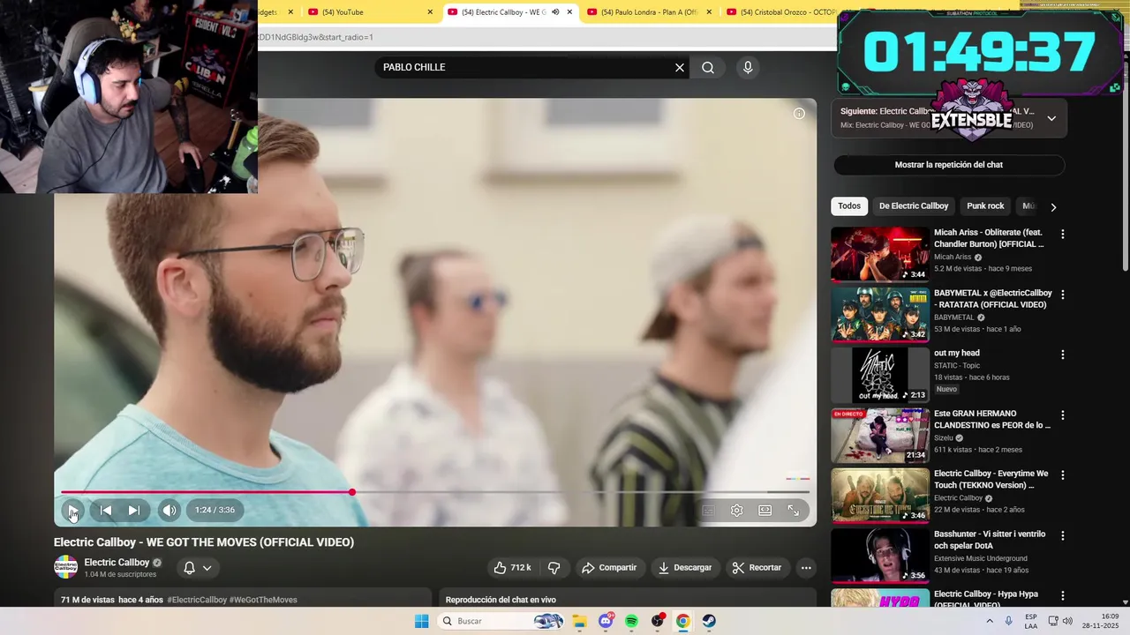Open options for GRAN HERMANO CLANDESTINO video

point(1063,415)
